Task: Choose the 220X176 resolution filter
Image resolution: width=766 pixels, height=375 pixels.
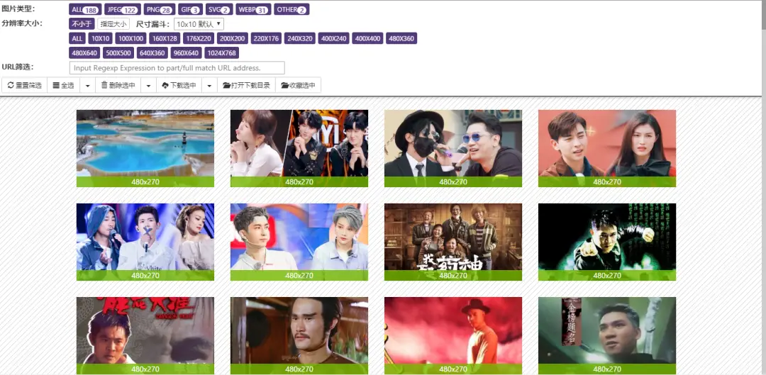Action: 266,38
